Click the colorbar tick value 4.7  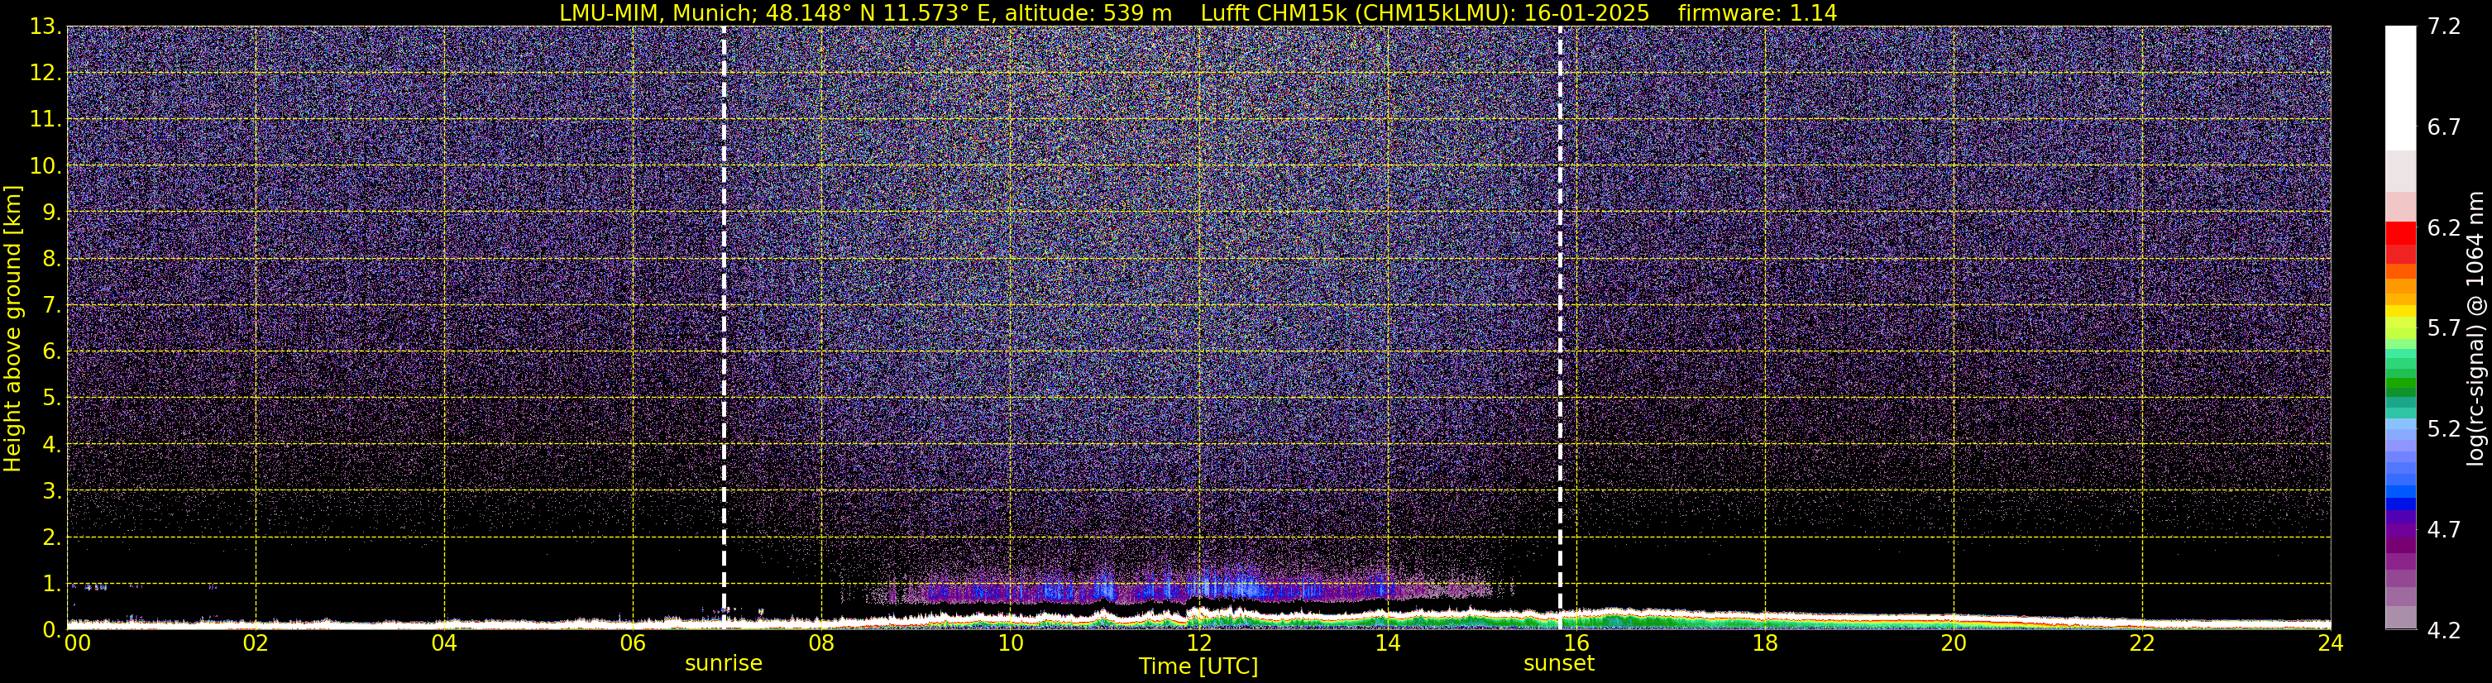2444,529
